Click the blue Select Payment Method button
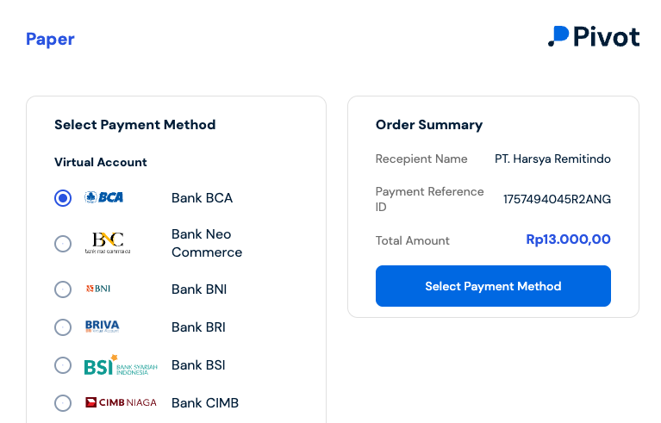This screenshot has width=661, height=423. 493,286
